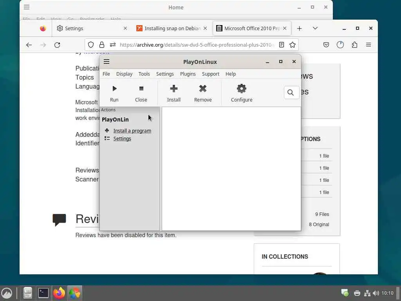Open the network tray icon
This screenshot has width=401, height=301.
coord(367,293)
